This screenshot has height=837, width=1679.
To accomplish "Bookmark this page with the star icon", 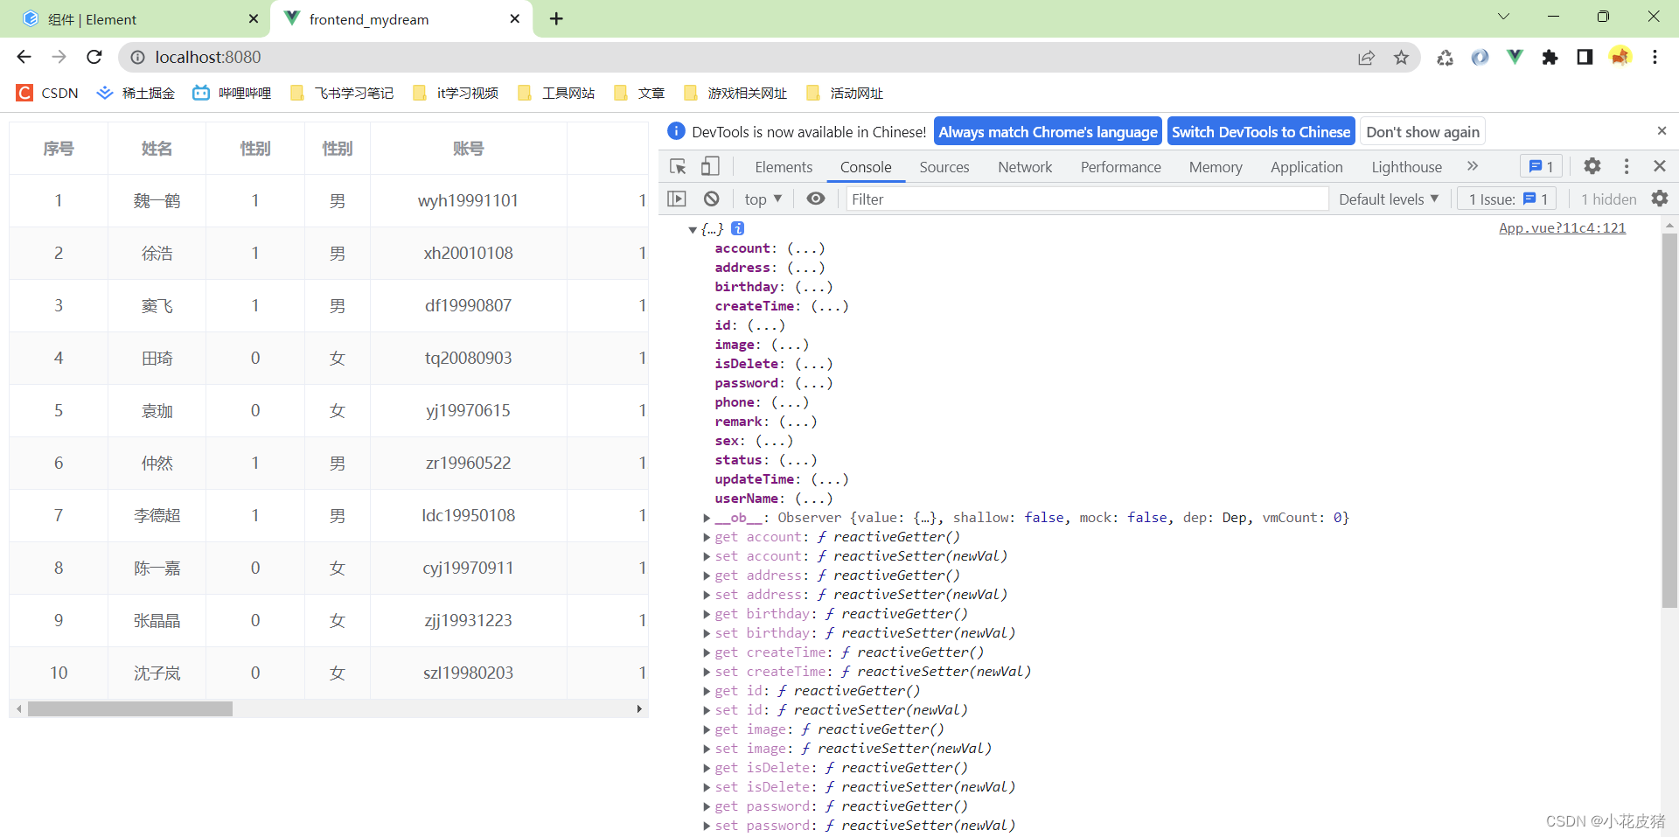I will tap(1401, 57).
